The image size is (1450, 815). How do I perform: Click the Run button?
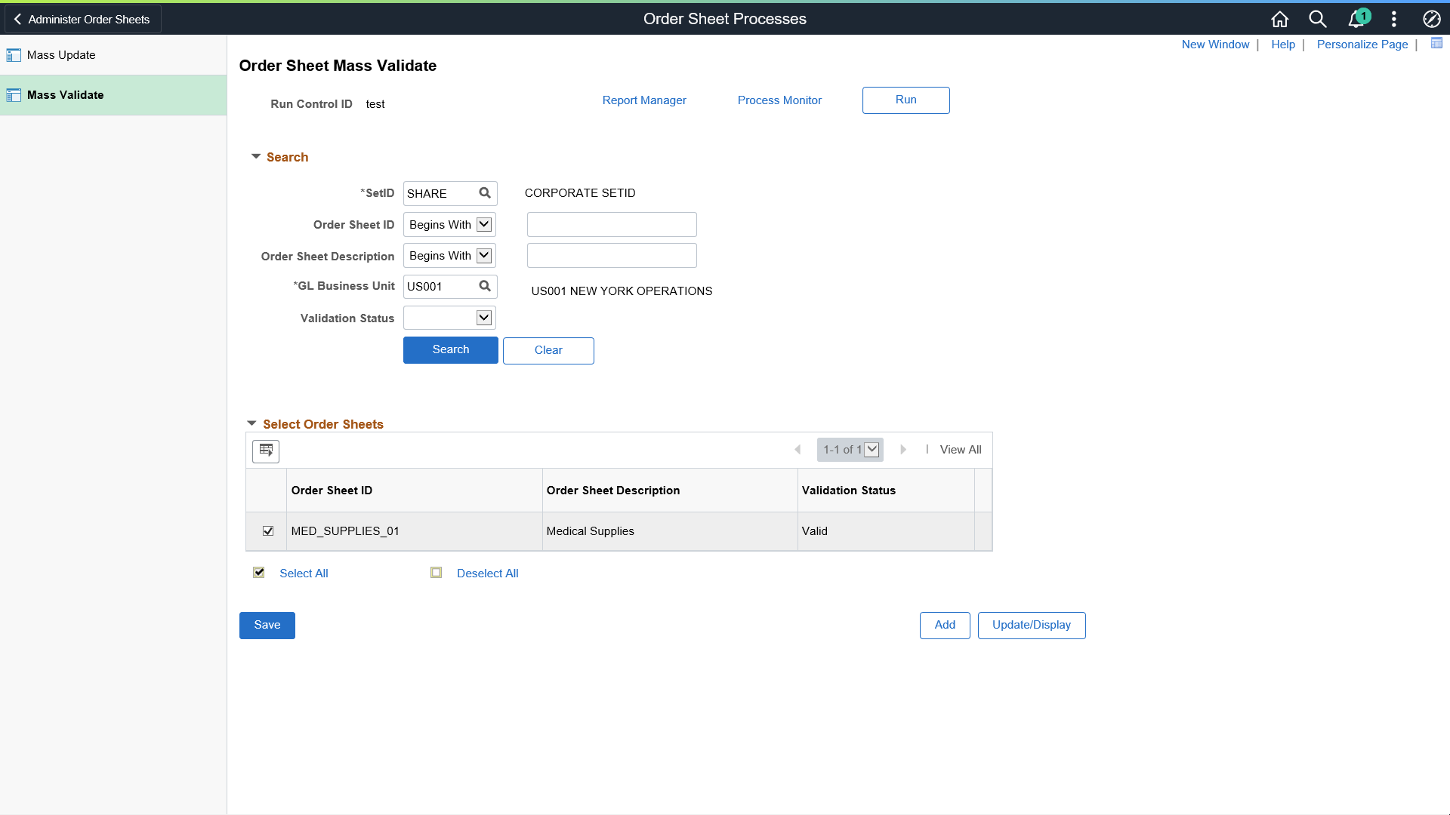coord(905,100)
